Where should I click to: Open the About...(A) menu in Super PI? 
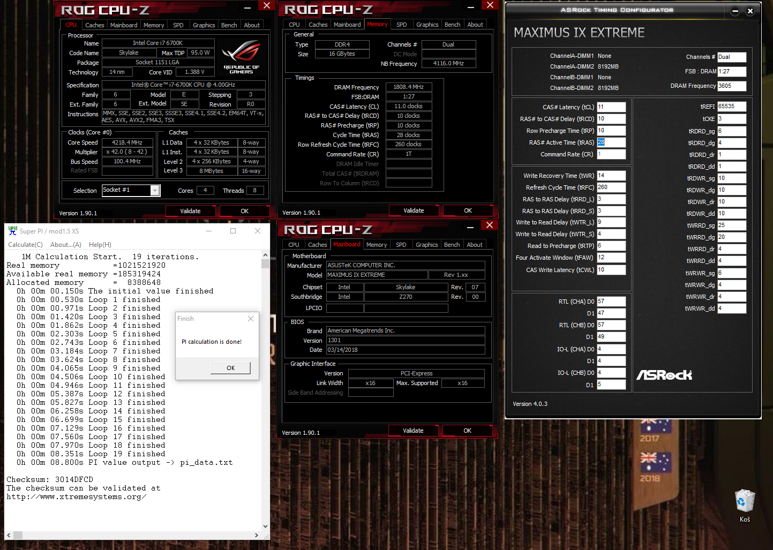pos(65,245)
